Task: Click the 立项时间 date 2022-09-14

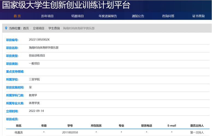Action: 36,111
